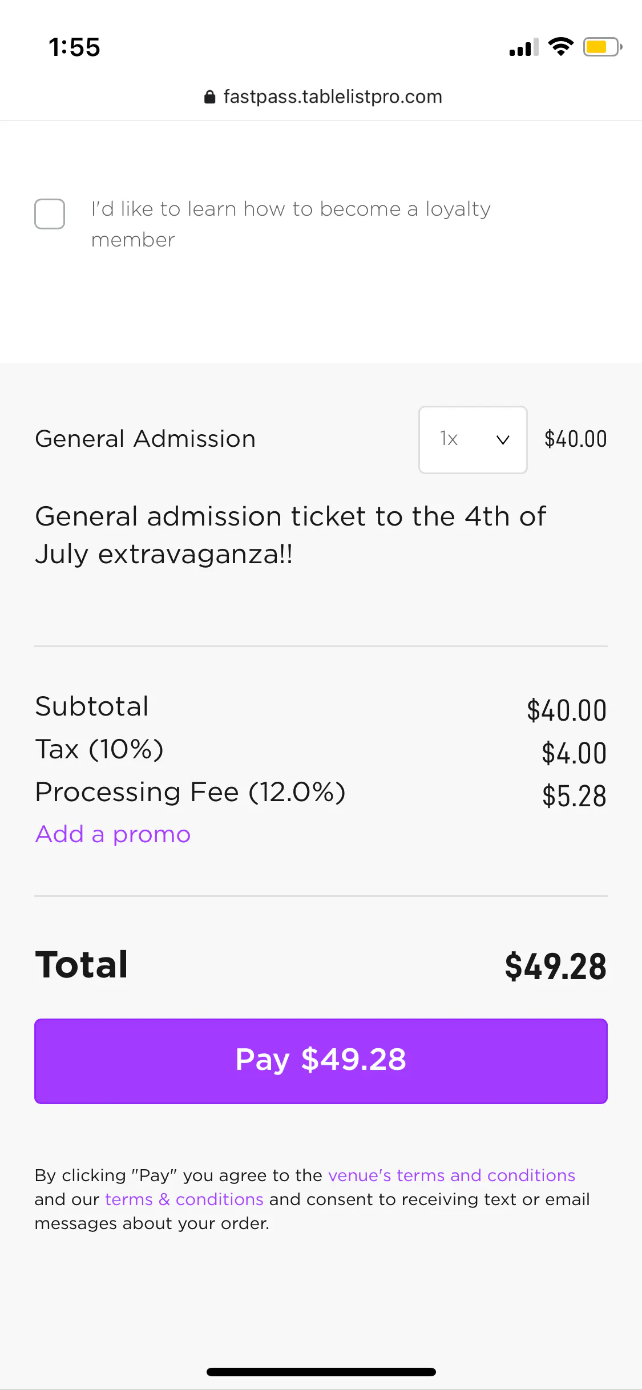The height and width of the screenshot is (1390, 642).
Task: Click the Add a promo link
Action: 113,834
